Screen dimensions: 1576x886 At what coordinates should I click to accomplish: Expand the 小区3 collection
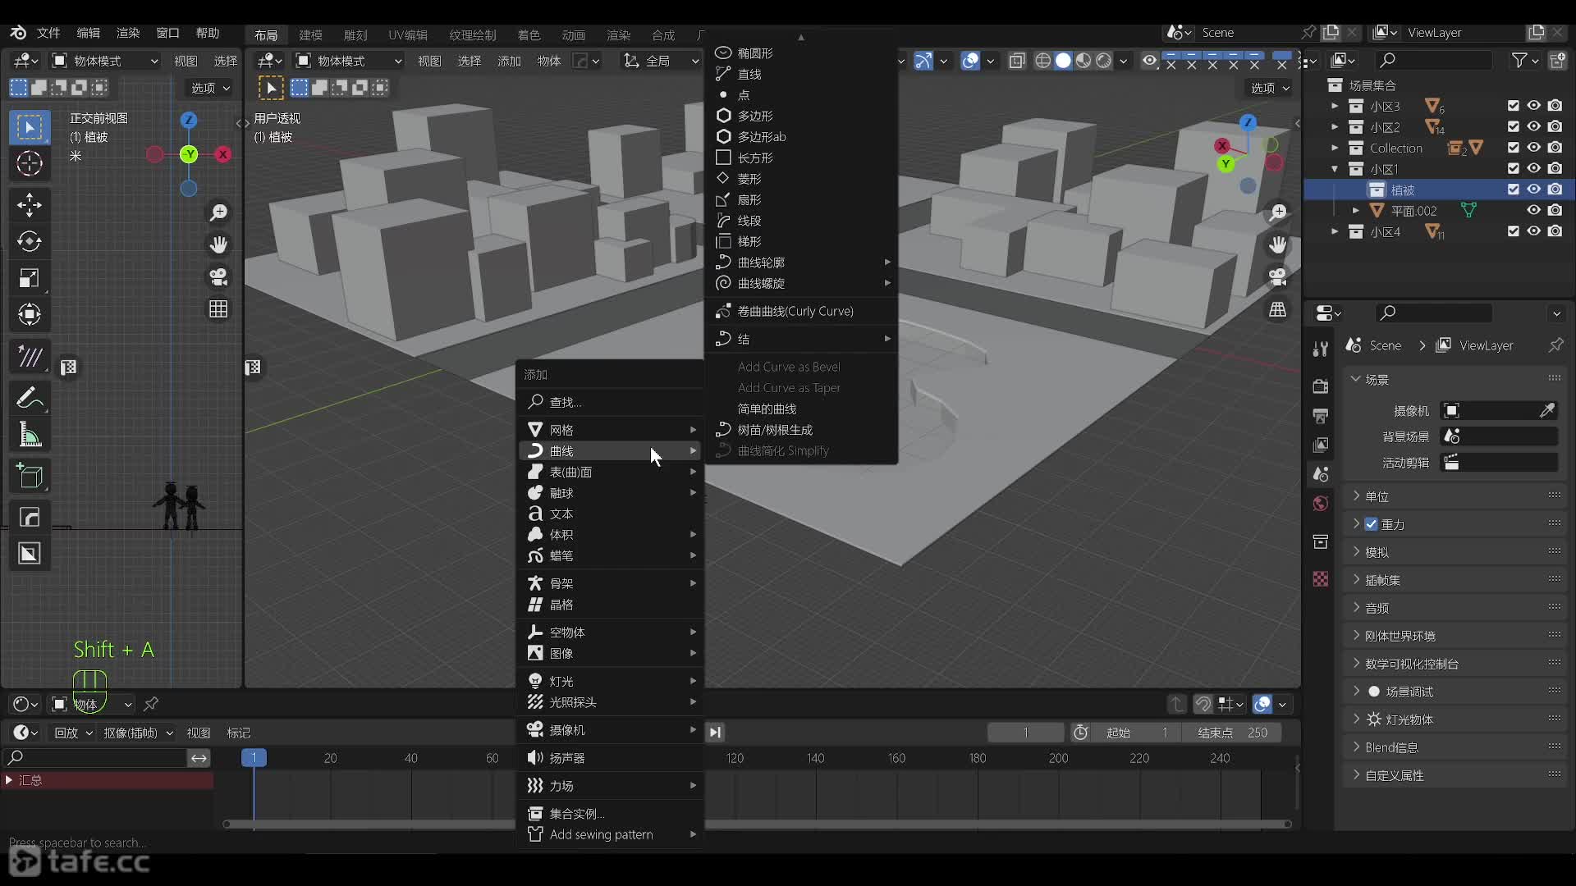pos(1335,107)
